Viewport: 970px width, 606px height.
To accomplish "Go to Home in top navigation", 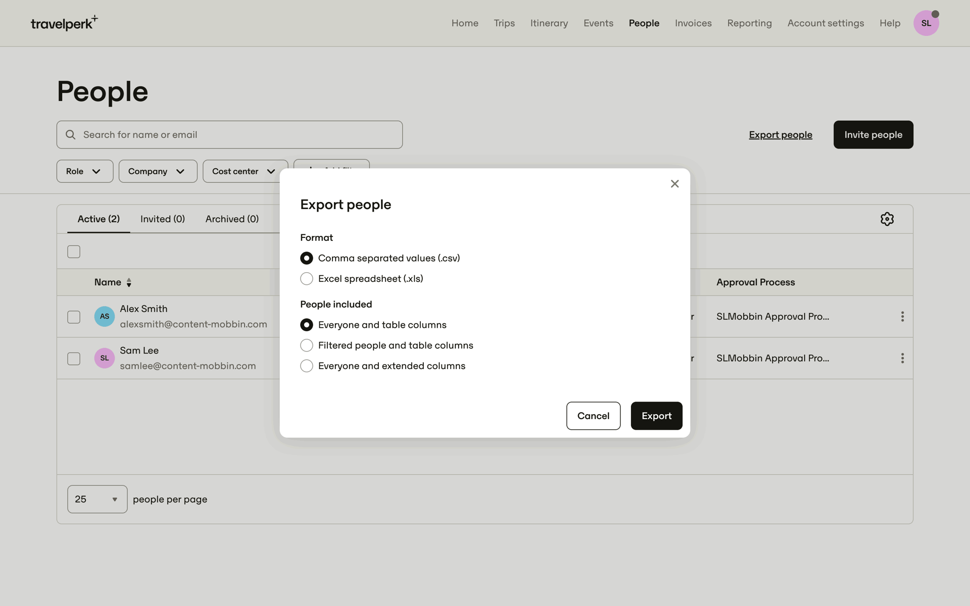I will click(x=465, y=23).
